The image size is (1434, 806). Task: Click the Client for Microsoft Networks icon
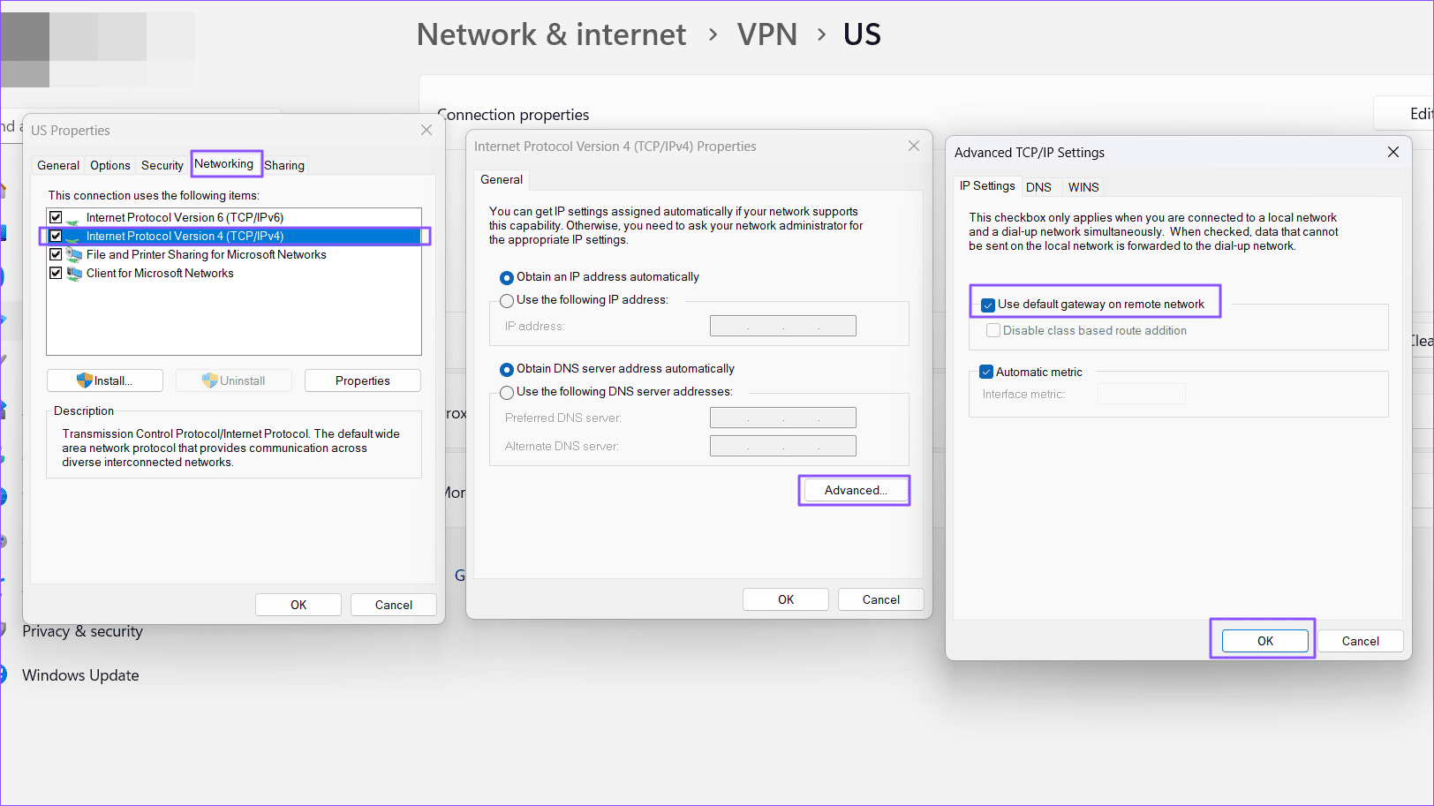tap(74, 274)
